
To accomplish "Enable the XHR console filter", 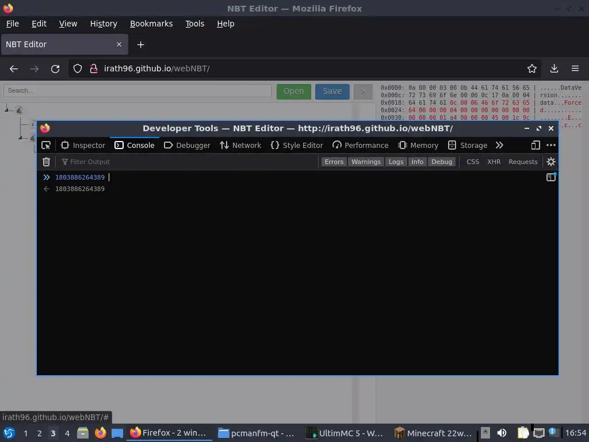I will [x=494, y=162].
